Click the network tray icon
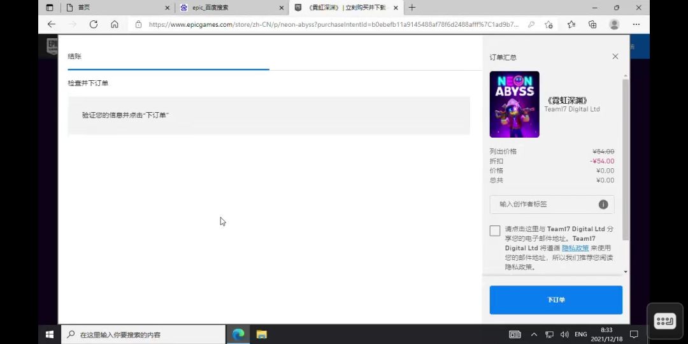This screenshot has height=344, width=688. [549, 334]
